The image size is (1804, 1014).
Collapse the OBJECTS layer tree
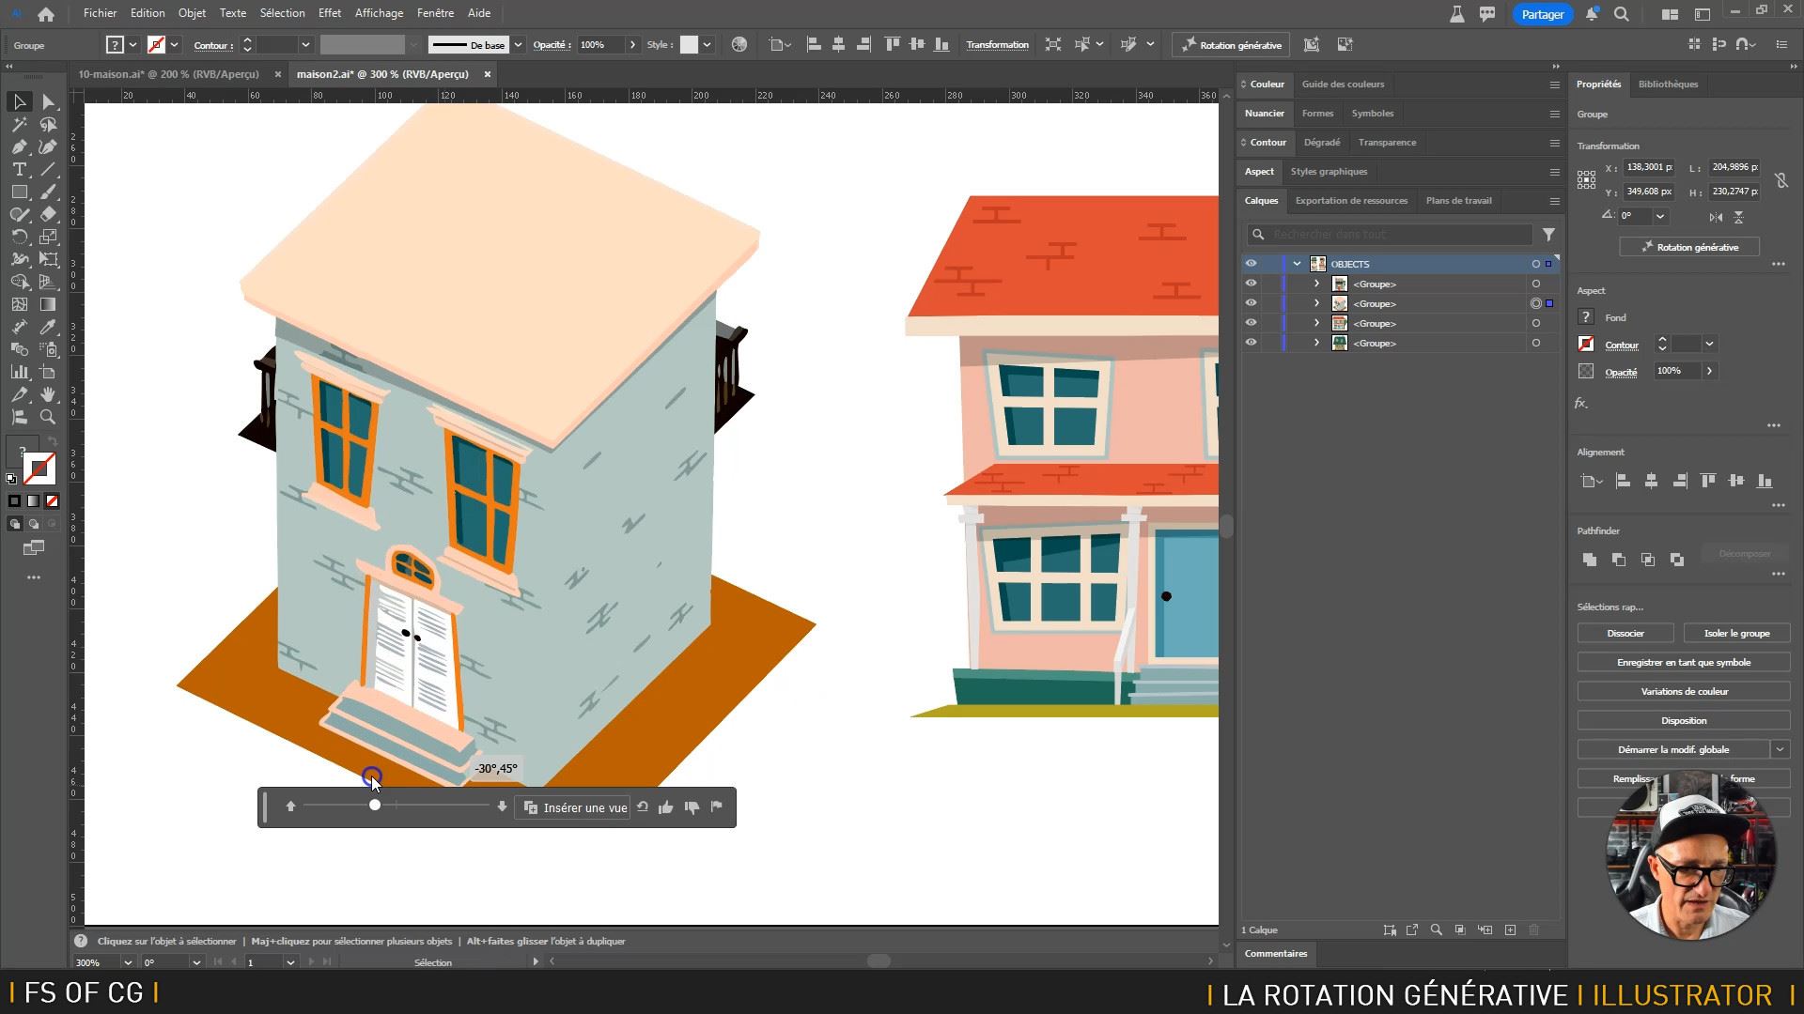[x=1297, y=264]
